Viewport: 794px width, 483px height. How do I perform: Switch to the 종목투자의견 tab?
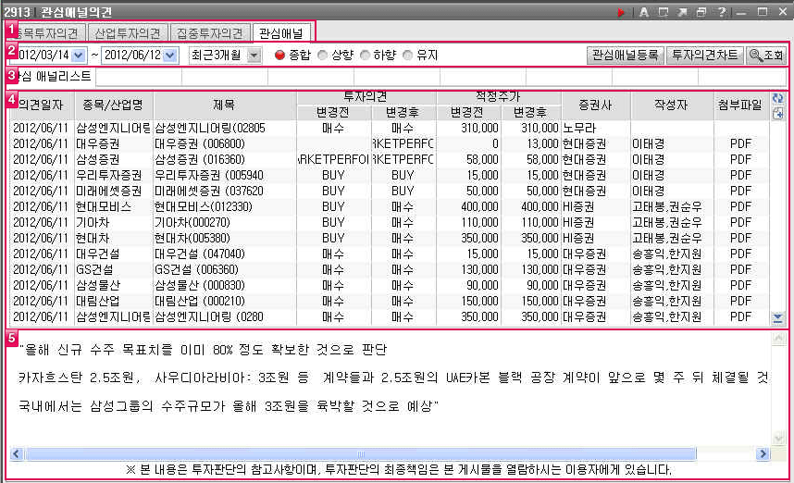click(46, 33)
